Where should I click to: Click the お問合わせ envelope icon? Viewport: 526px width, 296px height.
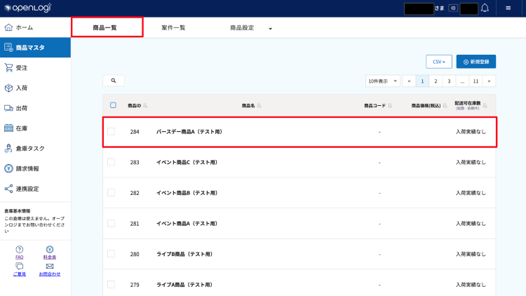[49, 266]
